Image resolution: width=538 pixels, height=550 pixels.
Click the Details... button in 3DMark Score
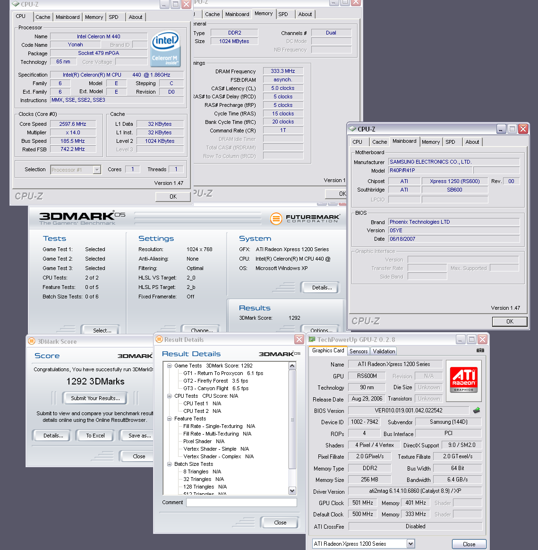53,436
